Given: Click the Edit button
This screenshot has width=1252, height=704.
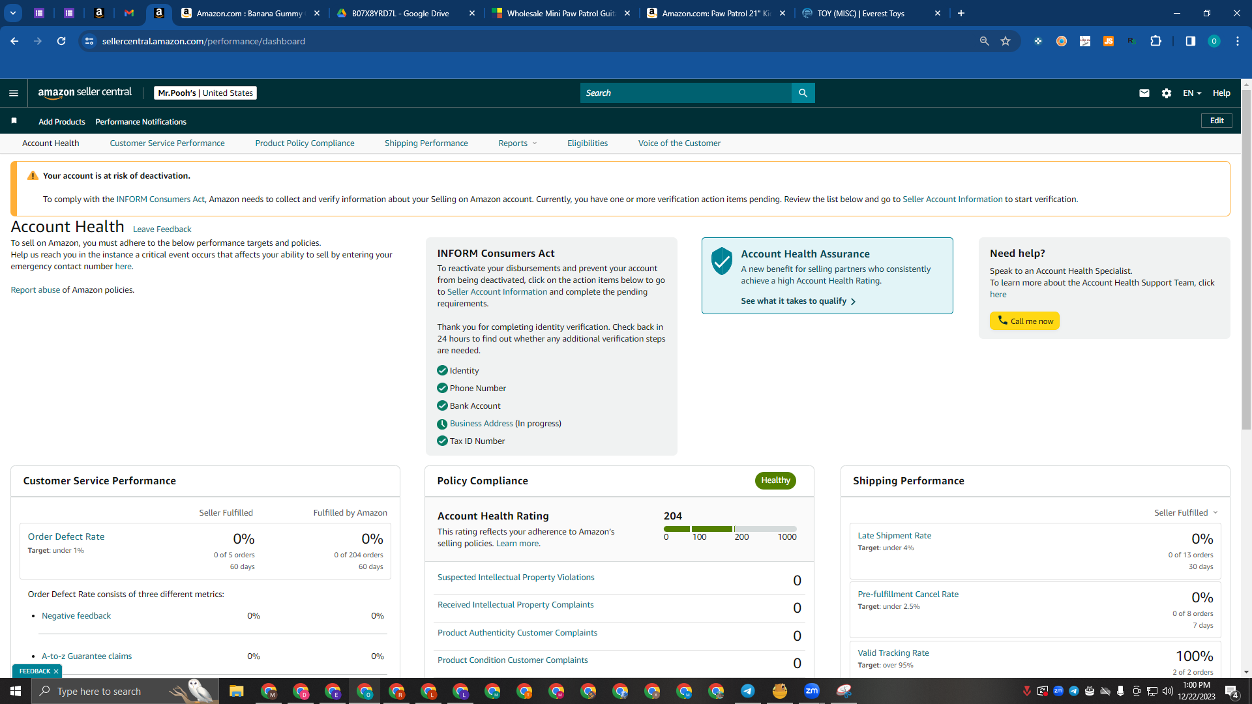Looking at the screenshot, I should pyautogui.click(x=1217, y=121).
